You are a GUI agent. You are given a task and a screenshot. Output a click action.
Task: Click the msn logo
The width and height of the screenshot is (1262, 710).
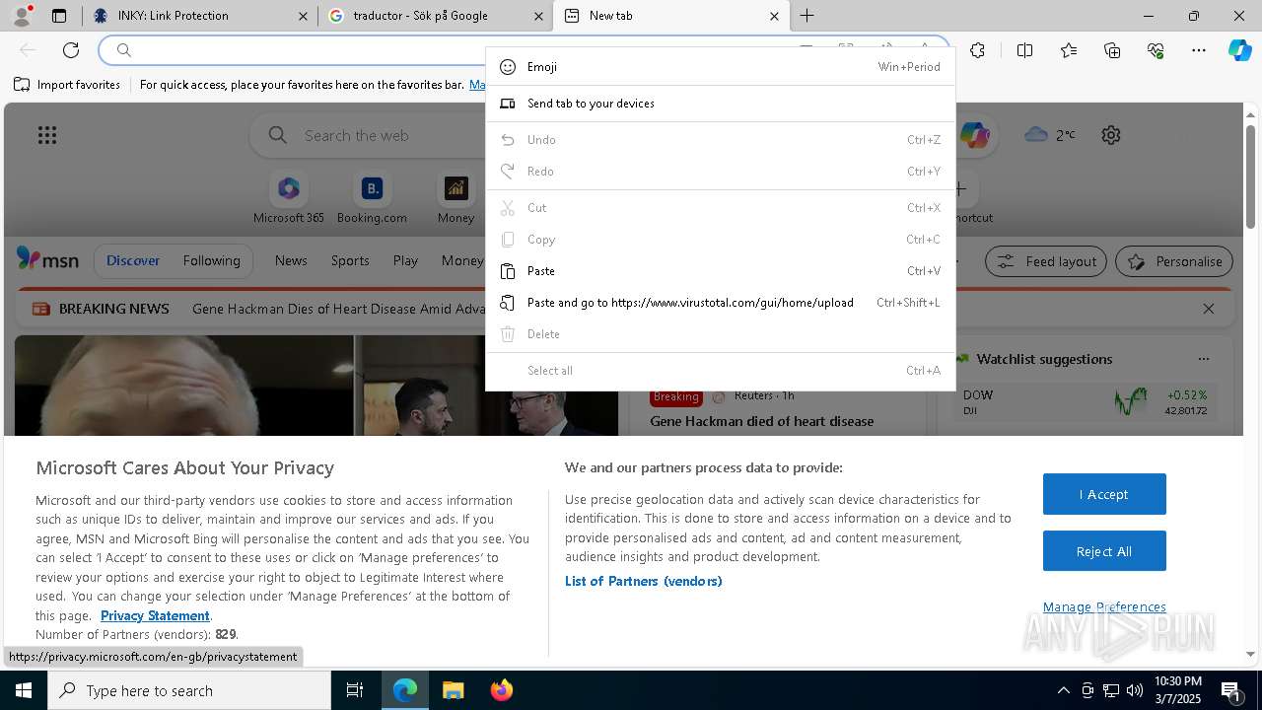pyautogui.click(x=47, y=259)
